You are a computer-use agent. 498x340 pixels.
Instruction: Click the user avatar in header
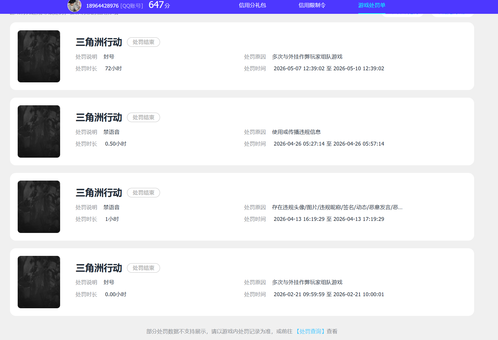(x=74, y=6)
